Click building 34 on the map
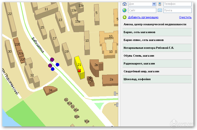Image resolution: width=197 pixels, height=130 pixels. coord(50,90)
